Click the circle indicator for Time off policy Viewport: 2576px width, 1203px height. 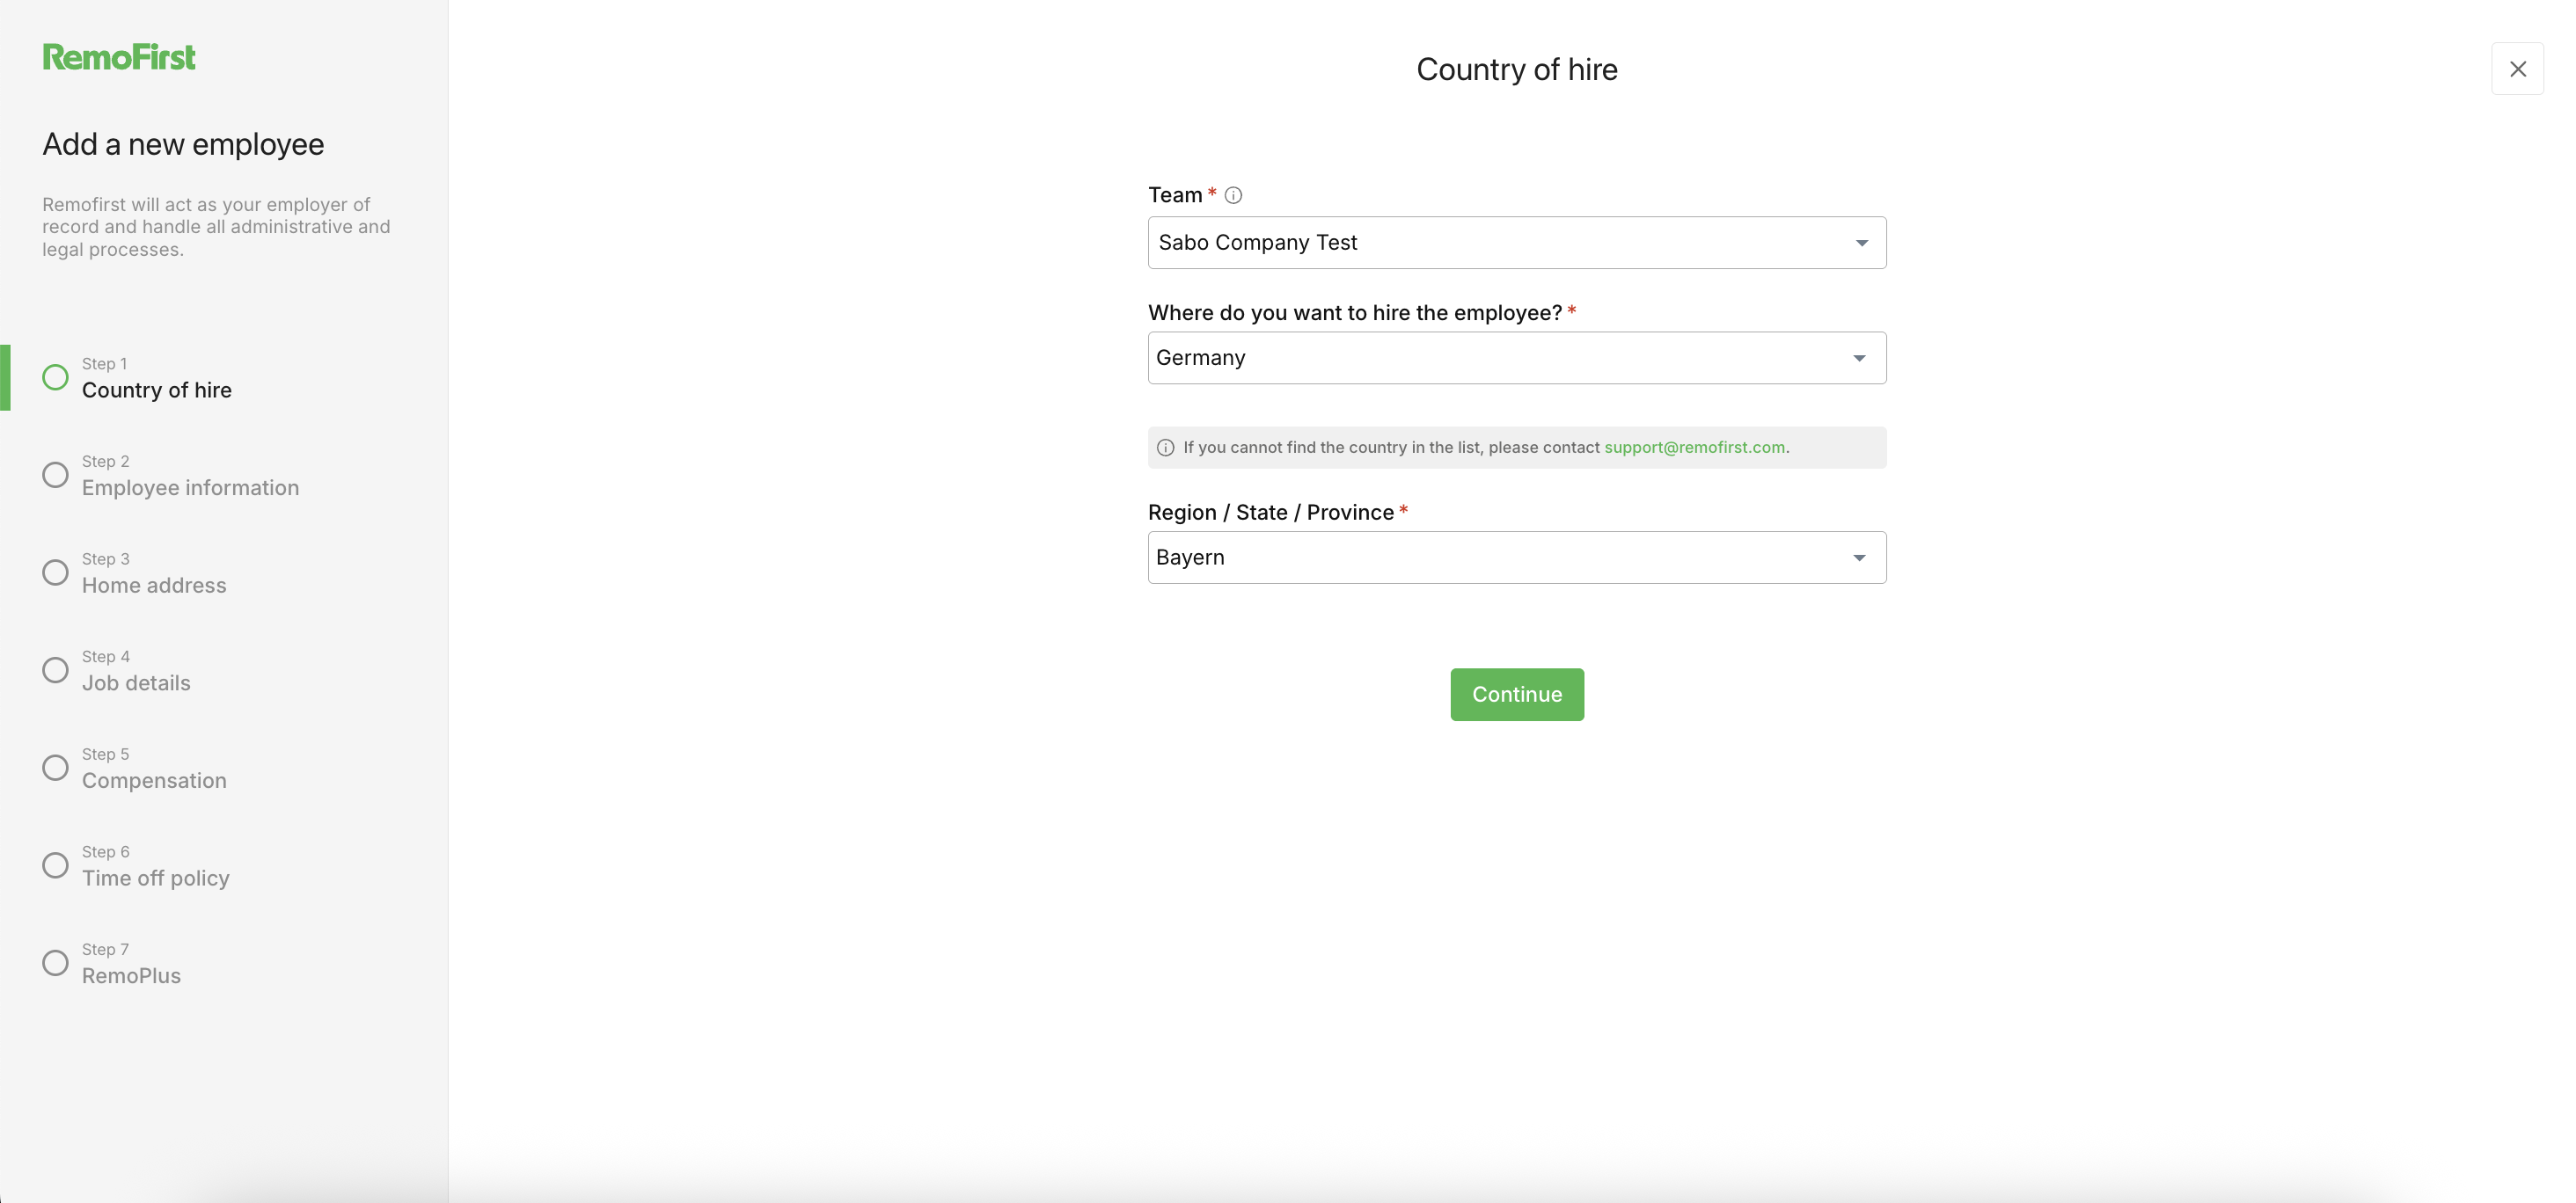(55, 866)
